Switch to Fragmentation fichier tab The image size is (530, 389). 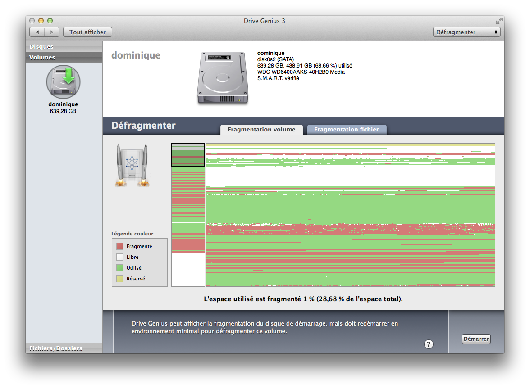tap(347, 129)
